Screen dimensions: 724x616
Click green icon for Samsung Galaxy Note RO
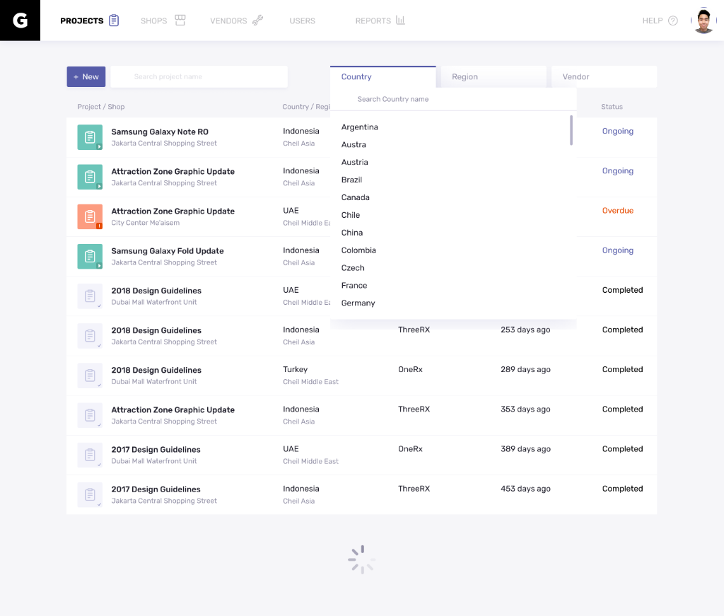(x=90, y=137)
